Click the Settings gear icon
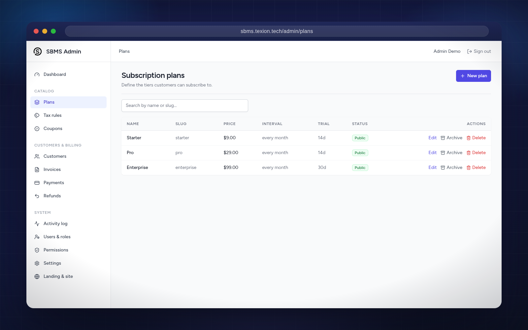Viewport: 528px width, 330px height. pyautogui.click(x=37, y=263)
